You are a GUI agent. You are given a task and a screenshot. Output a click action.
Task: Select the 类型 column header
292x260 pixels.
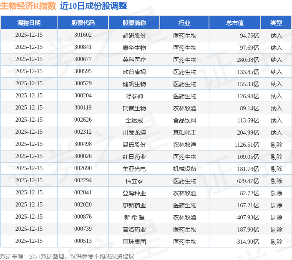pos(276,23)
